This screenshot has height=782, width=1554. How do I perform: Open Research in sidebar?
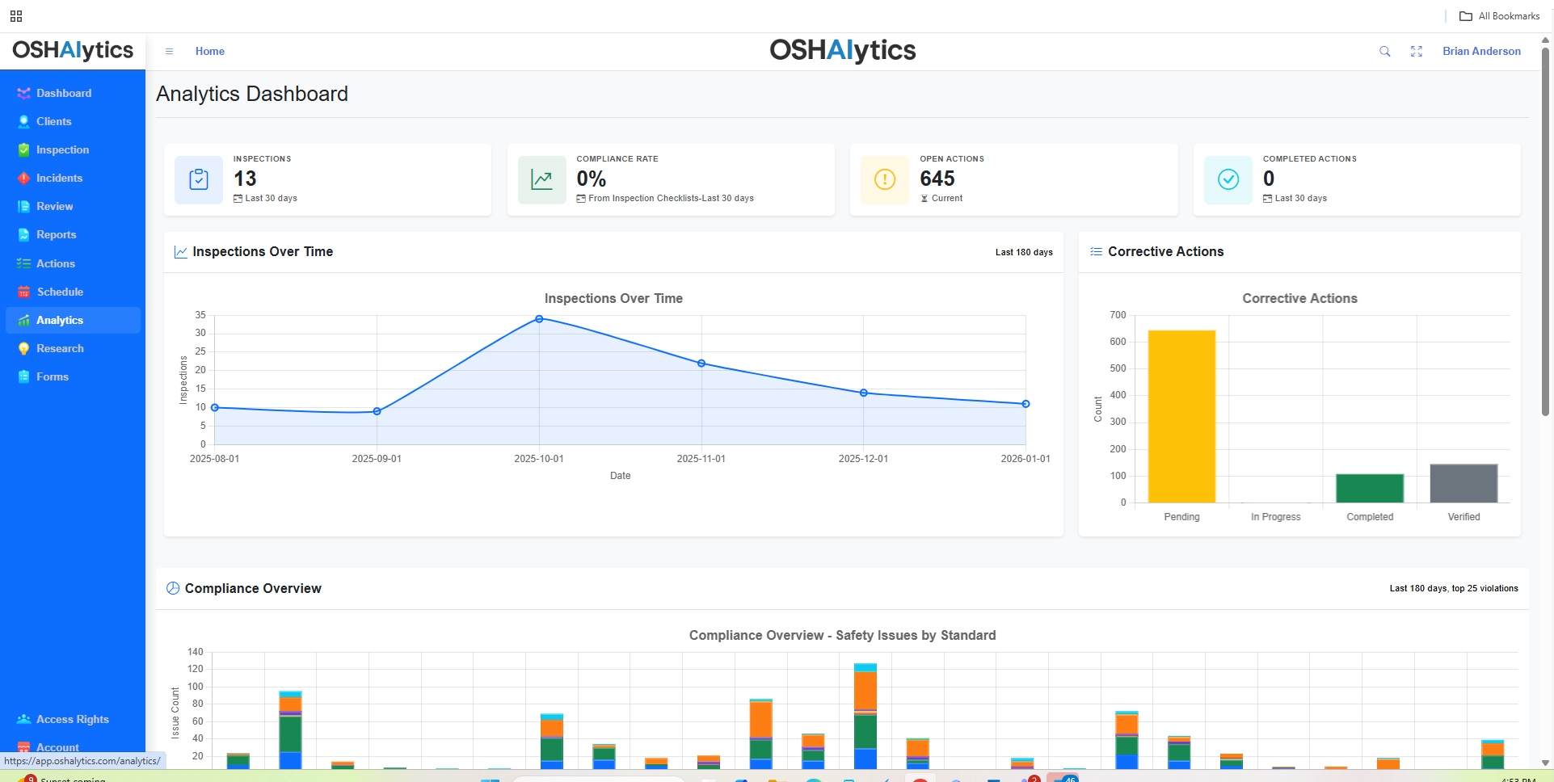[x=60, y=349]
